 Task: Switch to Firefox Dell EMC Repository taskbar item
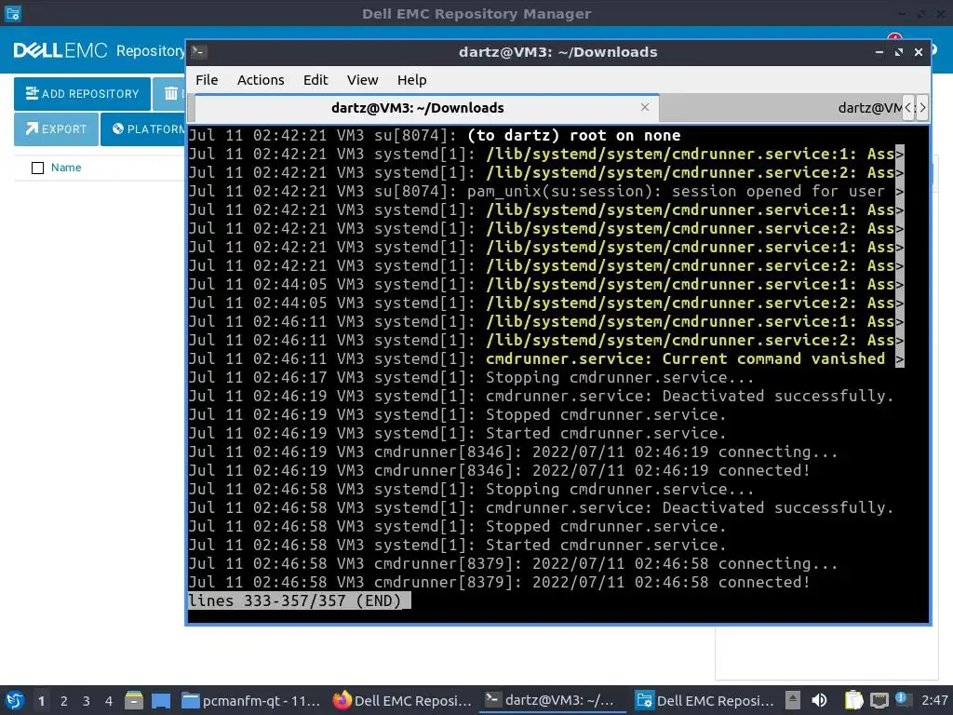coord(403,700)
